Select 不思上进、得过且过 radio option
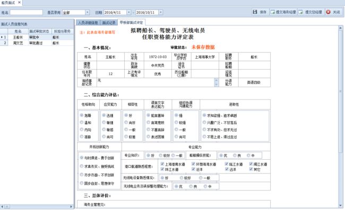This screenshot has height=210, width=345. pyautogui.click(x=204, y=136)
